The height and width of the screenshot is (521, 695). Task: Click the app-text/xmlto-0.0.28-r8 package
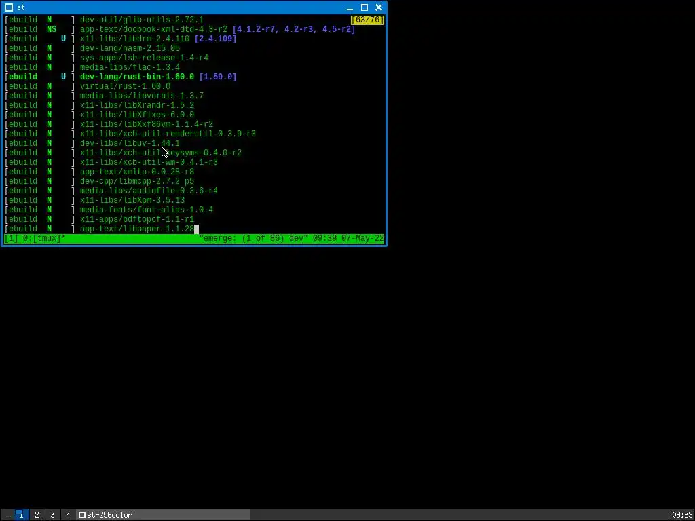tap(137, 172)
